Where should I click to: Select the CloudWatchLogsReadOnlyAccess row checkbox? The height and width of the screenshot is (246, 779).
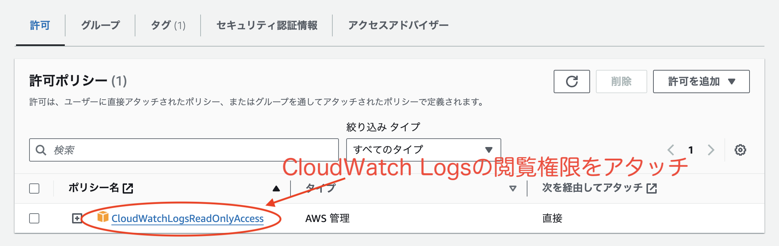click(x=35, y=219)
